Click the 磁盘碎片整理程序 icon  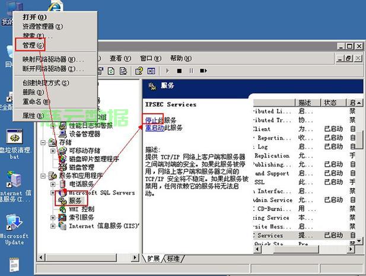point(62,159)
